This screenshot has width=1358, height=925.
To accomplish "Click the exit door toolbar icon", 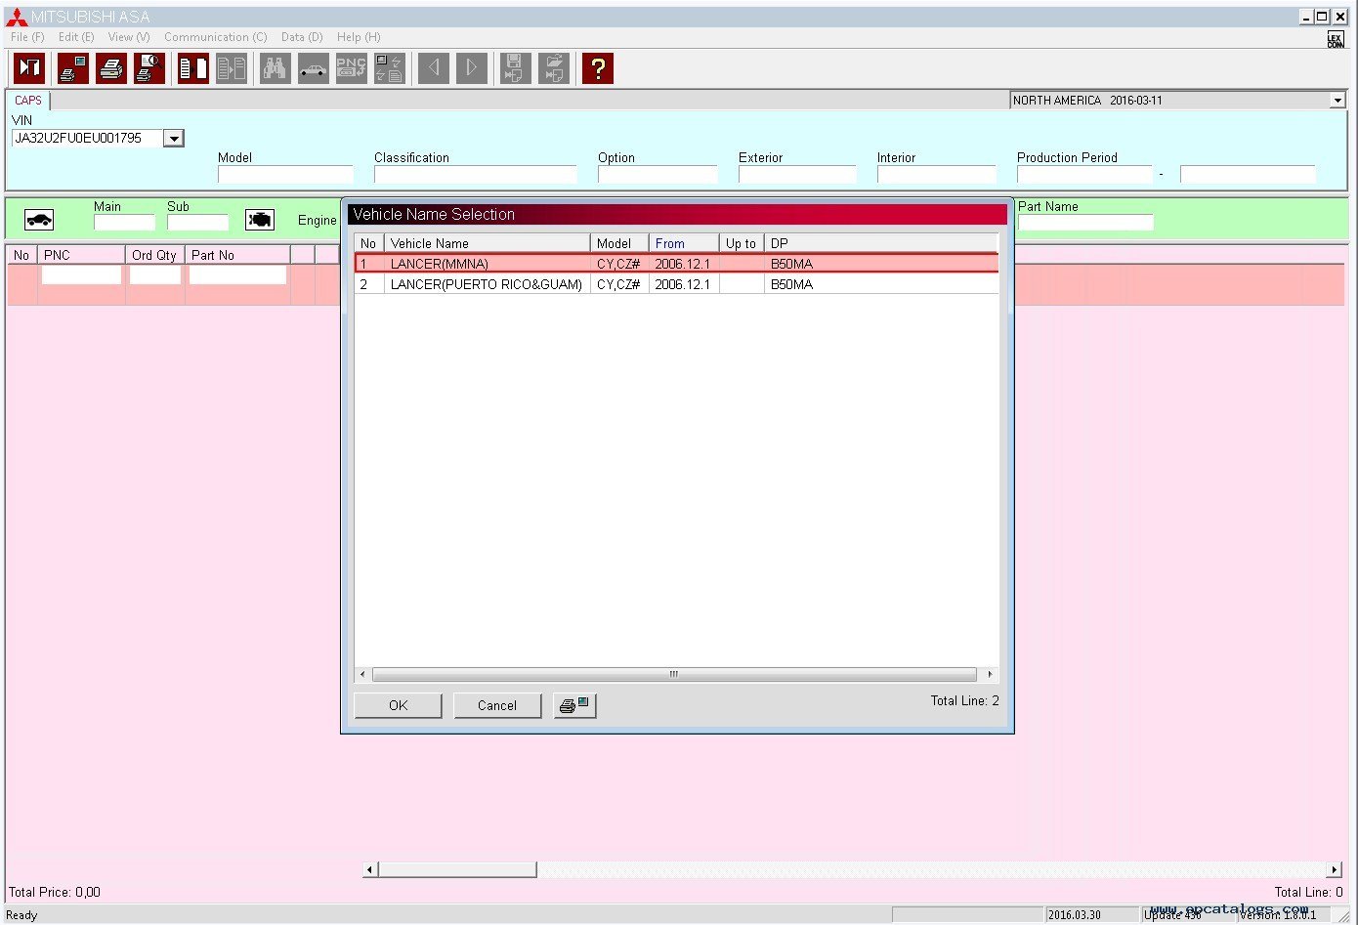I will point(29,68).
